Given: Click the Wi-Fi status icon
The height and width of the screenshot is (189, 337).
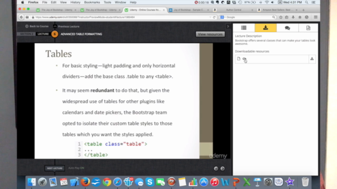Looking at the screenshot, I should (267, 2).
